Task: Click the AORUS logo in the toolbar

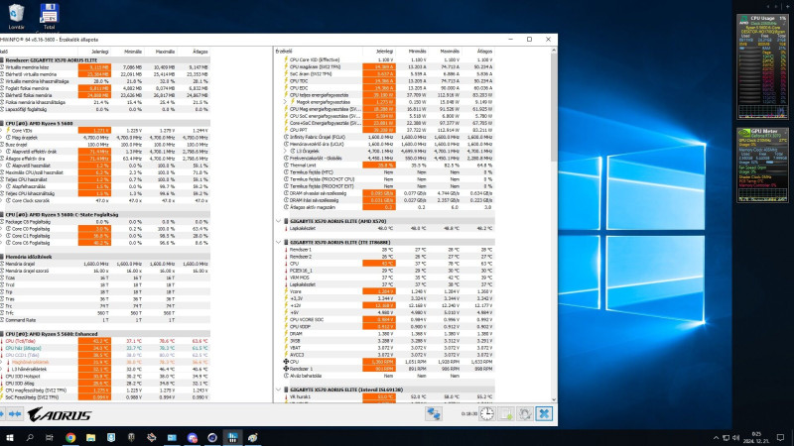Action: point(60,414)
